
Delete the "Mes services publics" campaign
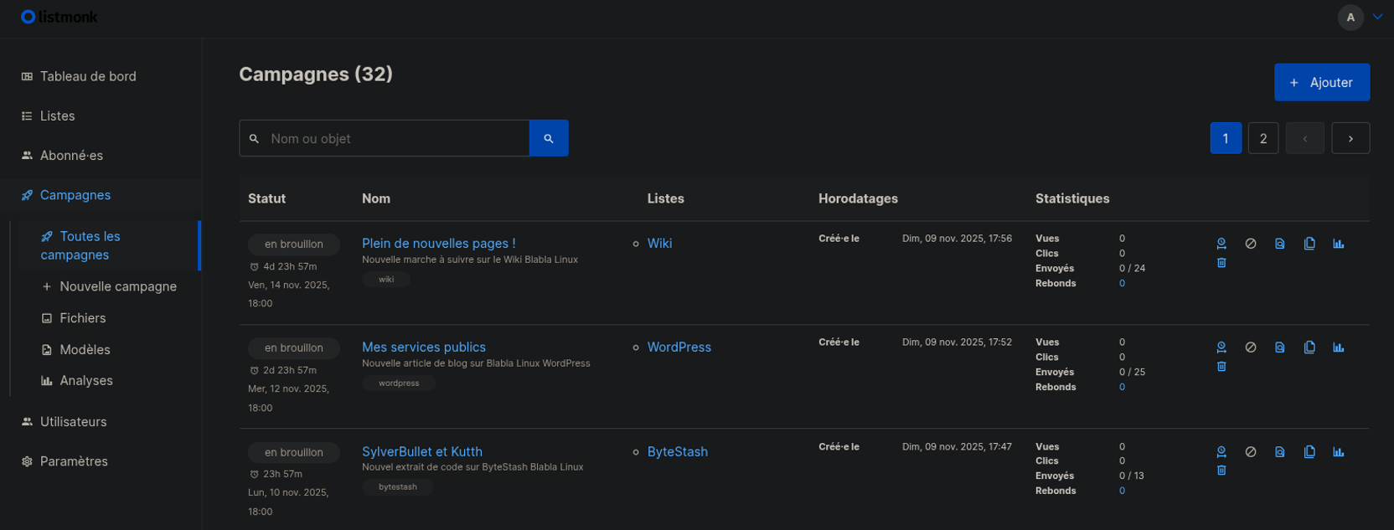[x=1221, y=367]
